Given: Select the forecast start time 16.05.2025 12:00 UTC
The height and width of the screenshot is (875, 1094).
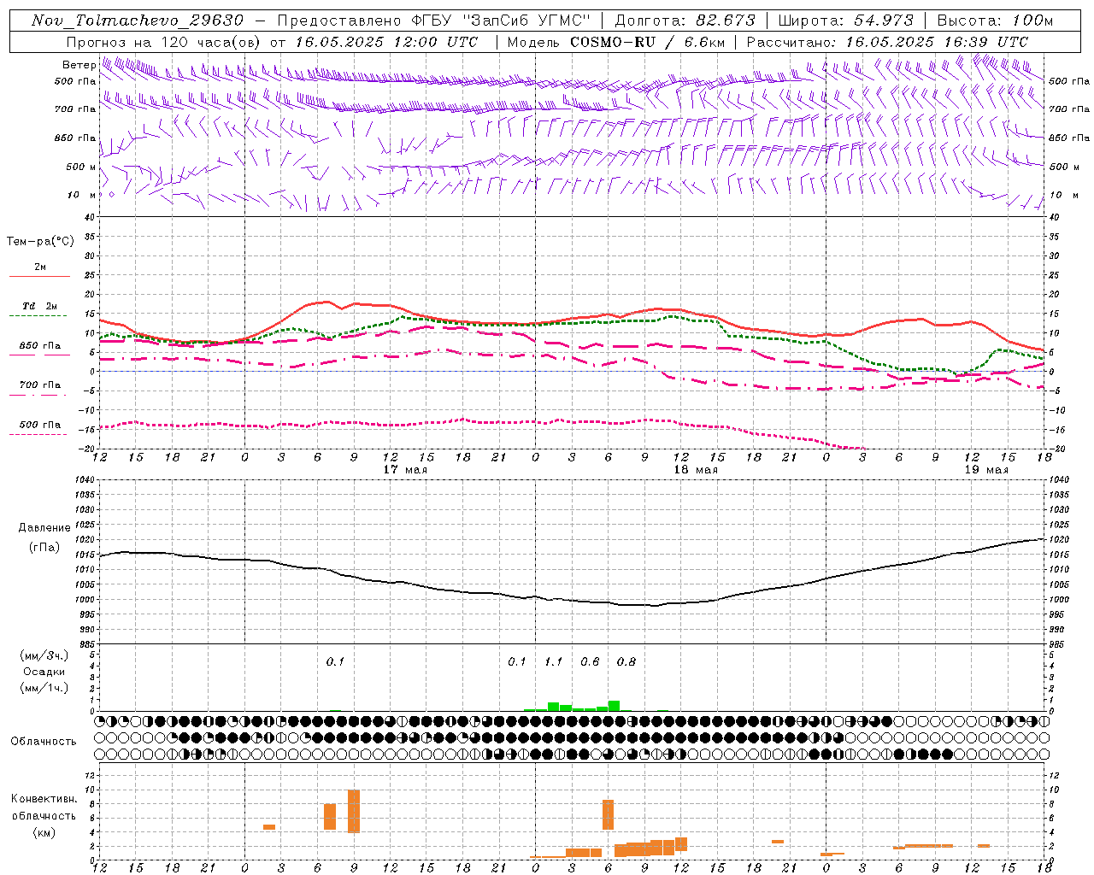Looking at the screenshot, I should [x=386, y=42].
